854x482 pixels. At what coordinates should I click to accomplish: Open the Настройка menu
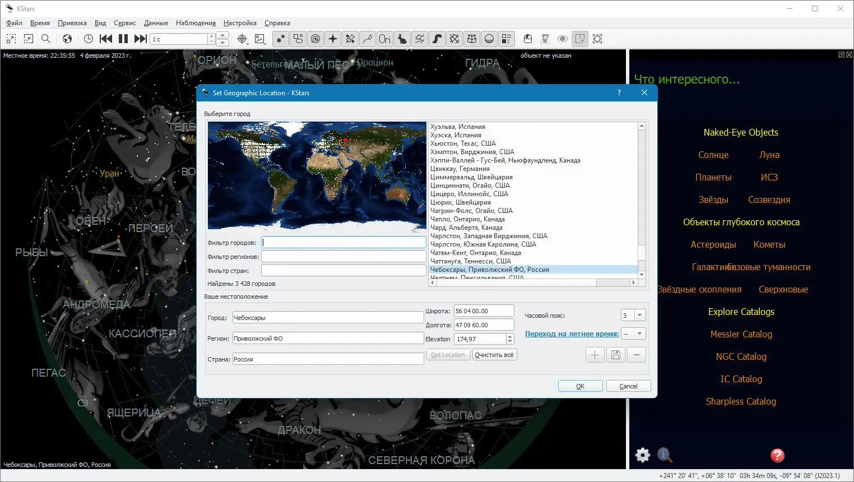240,23
